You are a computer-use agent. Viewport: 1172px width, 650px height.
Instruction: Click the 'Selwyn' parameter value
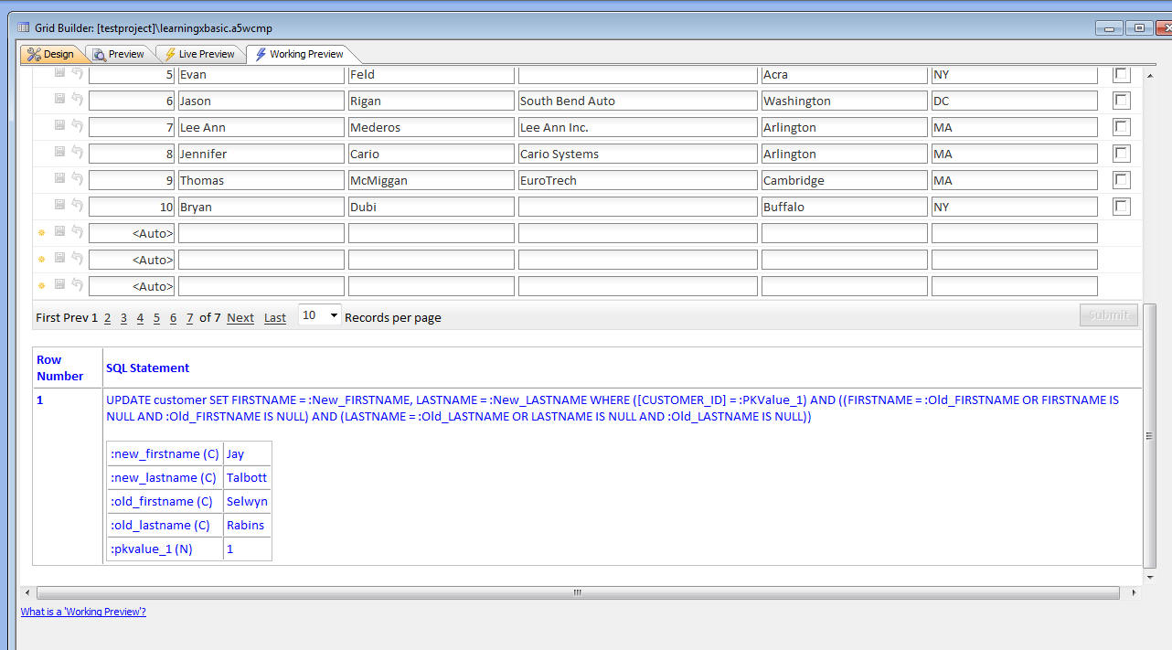[x=247, y=501]
